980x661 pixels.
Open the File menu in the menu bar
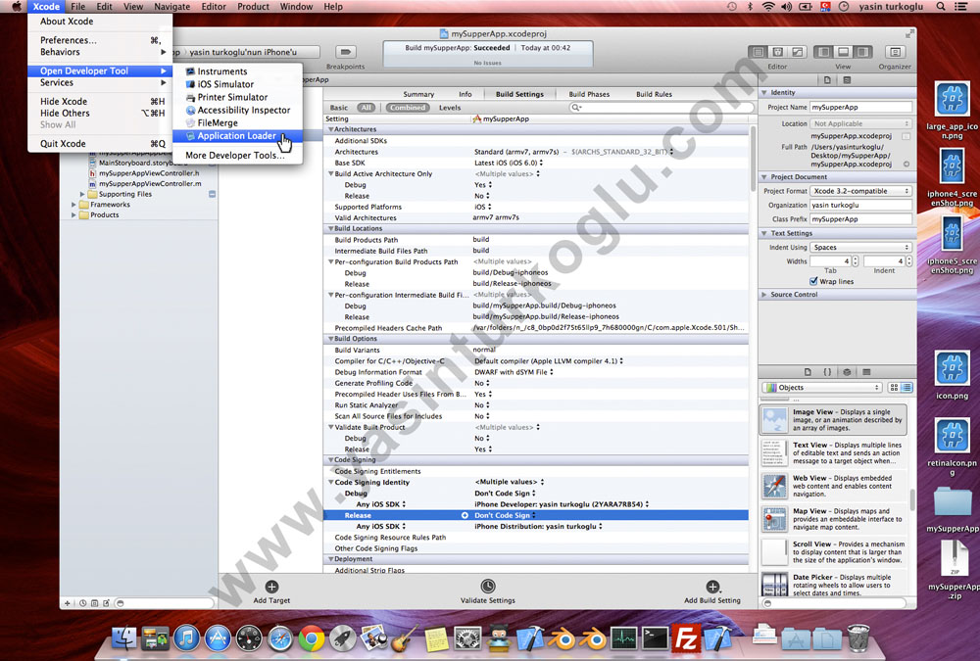pos(78,6)
